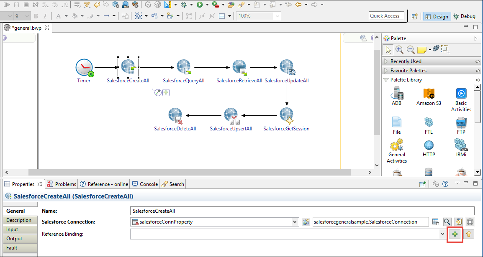Click the magnifier icon for Salesforce Connection
483x257 pixels.
click(447, 222)
